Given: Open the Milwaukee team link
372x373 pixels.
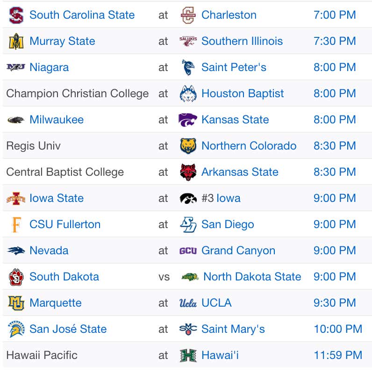Looking at the screenshot, I should (57, 120).
